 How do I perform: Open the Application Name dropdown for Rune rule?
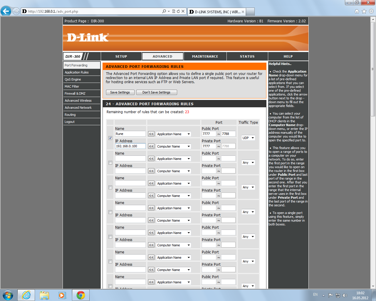tap(173, 134)
